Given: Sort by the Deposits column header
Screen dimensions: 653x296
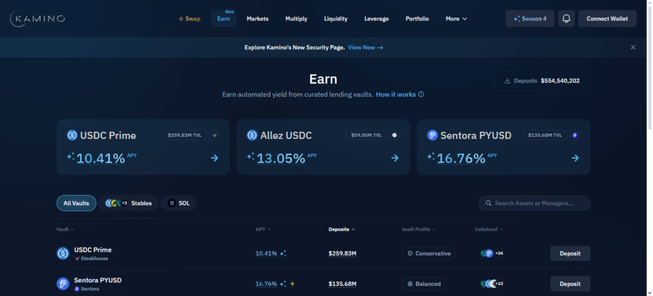Looking at the screenshot, I should [341, 229].
